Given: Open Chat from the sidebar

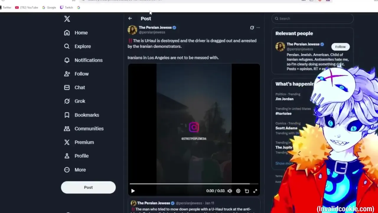Looking at the screenshot, I should coord(74,87).
